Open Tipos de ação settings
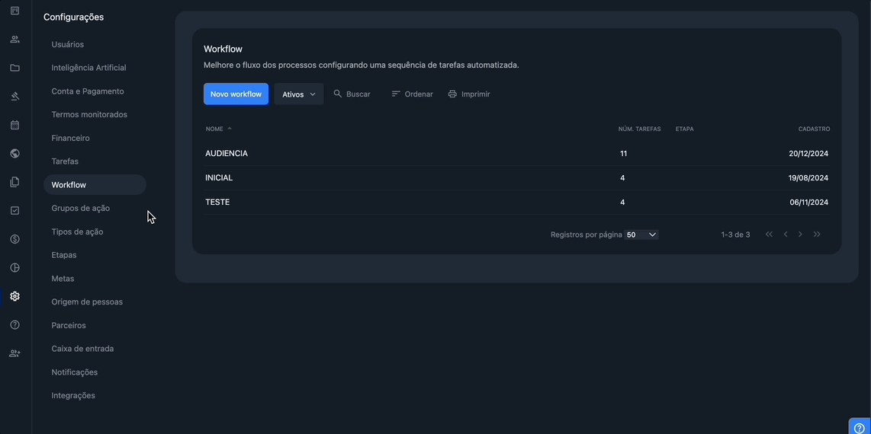The image size is (871, 434). 77,231
